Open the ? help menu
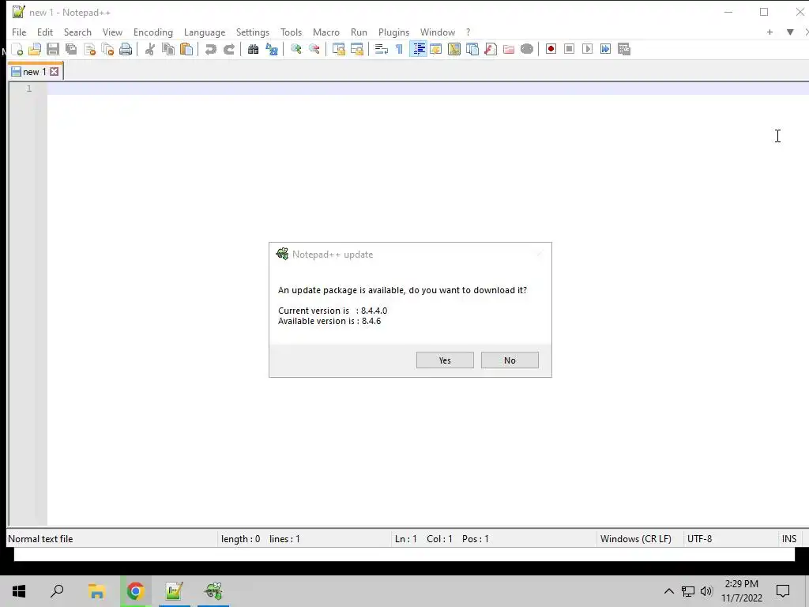This screenshot has width=809, height=607. pyautogui.click(x=468, y=32)
